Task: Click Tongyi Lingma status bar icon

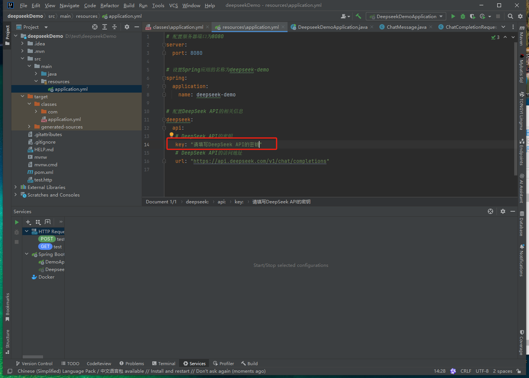Action: [x=453, y=371]
